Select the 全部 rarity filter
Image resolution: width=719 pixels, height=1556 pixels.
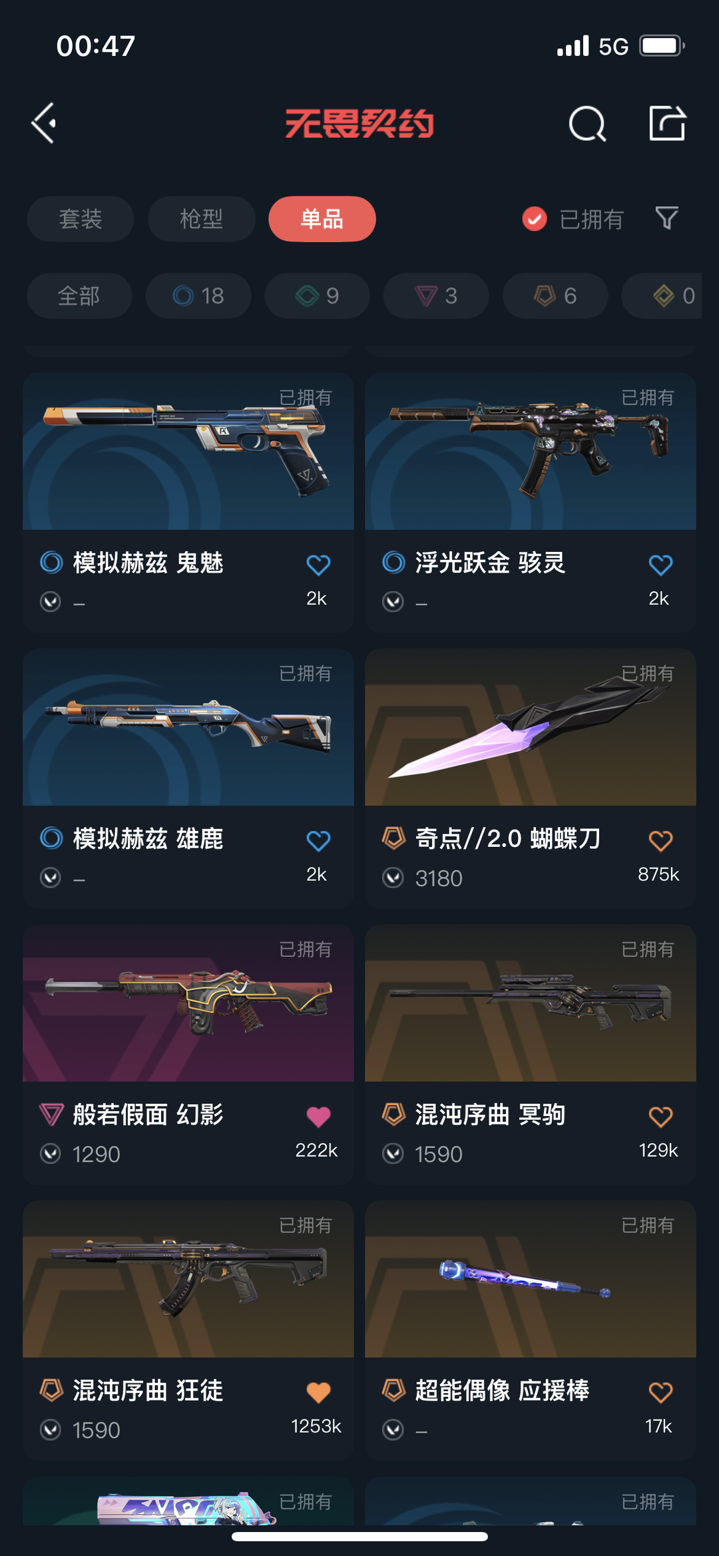tap(79, 296)
